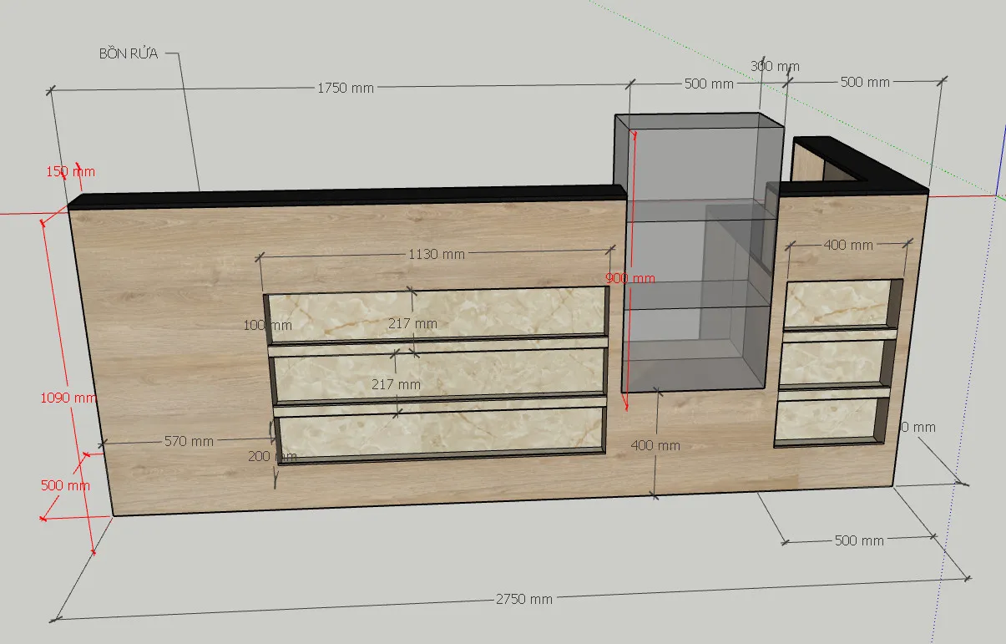Click the red 1090 mm height dimension

tap(68, 398)
